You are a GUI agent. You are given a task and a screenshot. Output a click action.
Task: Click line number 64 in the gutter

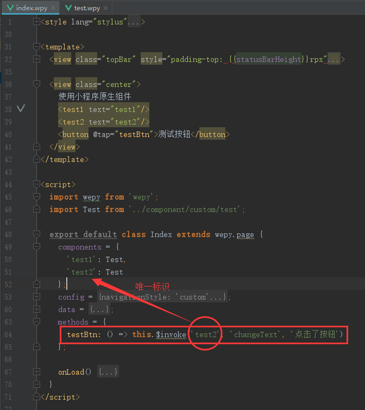(x=8, y=334)
